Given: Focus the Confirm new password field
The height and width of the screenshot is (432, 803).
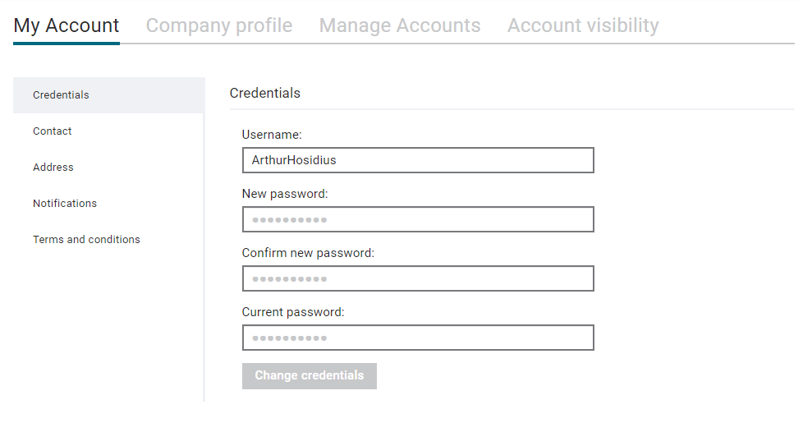Looking at the screenshot, I should [418, 278].
